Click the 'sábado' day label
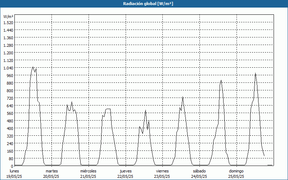Image resolution: width=288 pixels, height=180 pixels. (199, 171)
